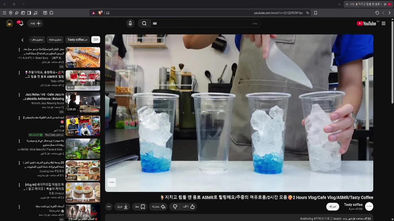Screen dimensions: 394x221
Task: Click the channel watermark in video corner
Action: pos(111,182)
